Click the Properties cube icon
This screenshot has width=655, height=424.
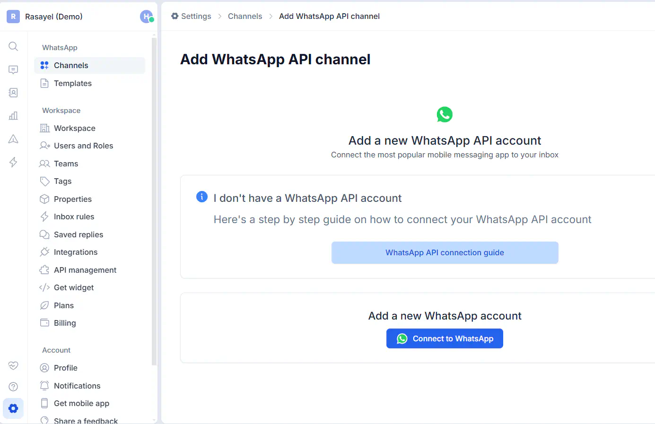pos(44,199)
